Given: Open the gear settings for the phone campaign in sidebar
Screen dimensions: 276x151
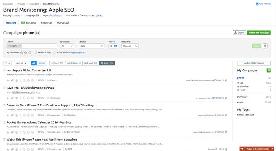Looking at the screenshot, I should coord(269,78).
